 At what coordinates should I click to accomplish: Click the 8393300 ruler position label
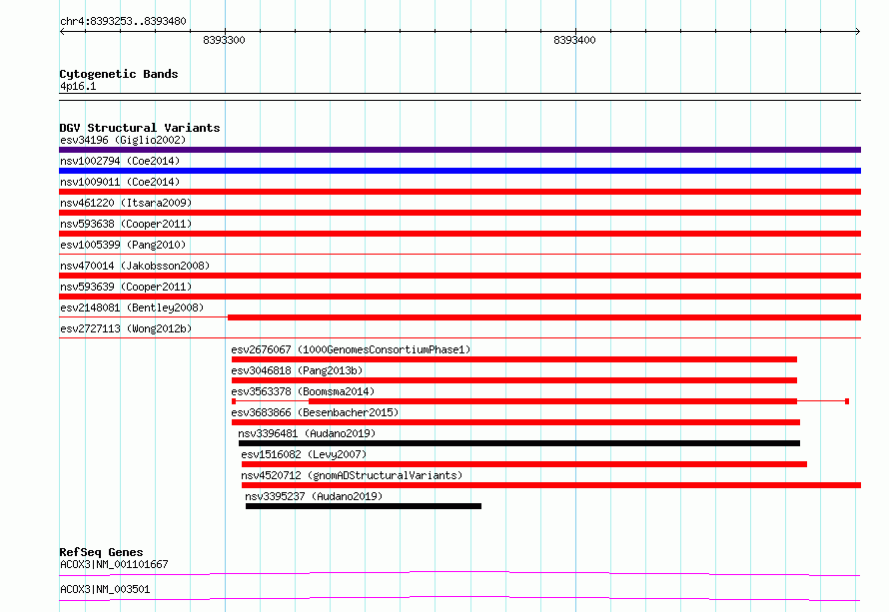pyautogui.click(x=224, y=40)
